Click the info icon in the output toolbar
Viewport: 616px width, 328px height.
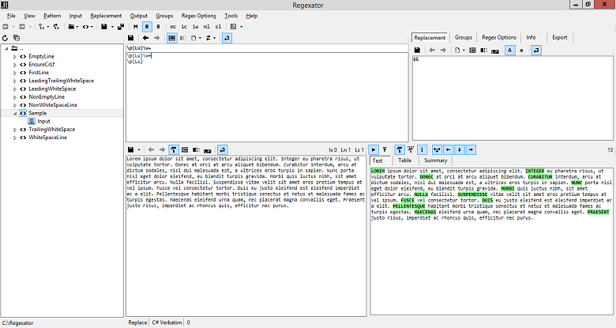coord(422,149)
